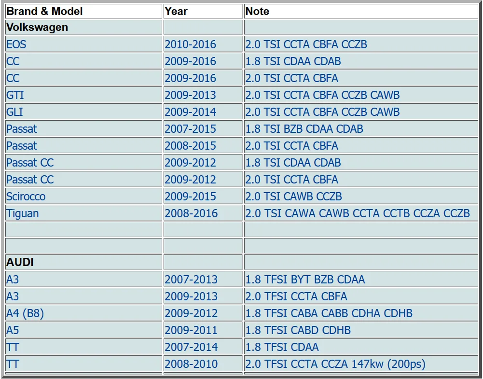Click the note "1.8 TFSI BYT BZB CDAA"
The height and width of the screenshot is (379, 483).
[305, 280]
